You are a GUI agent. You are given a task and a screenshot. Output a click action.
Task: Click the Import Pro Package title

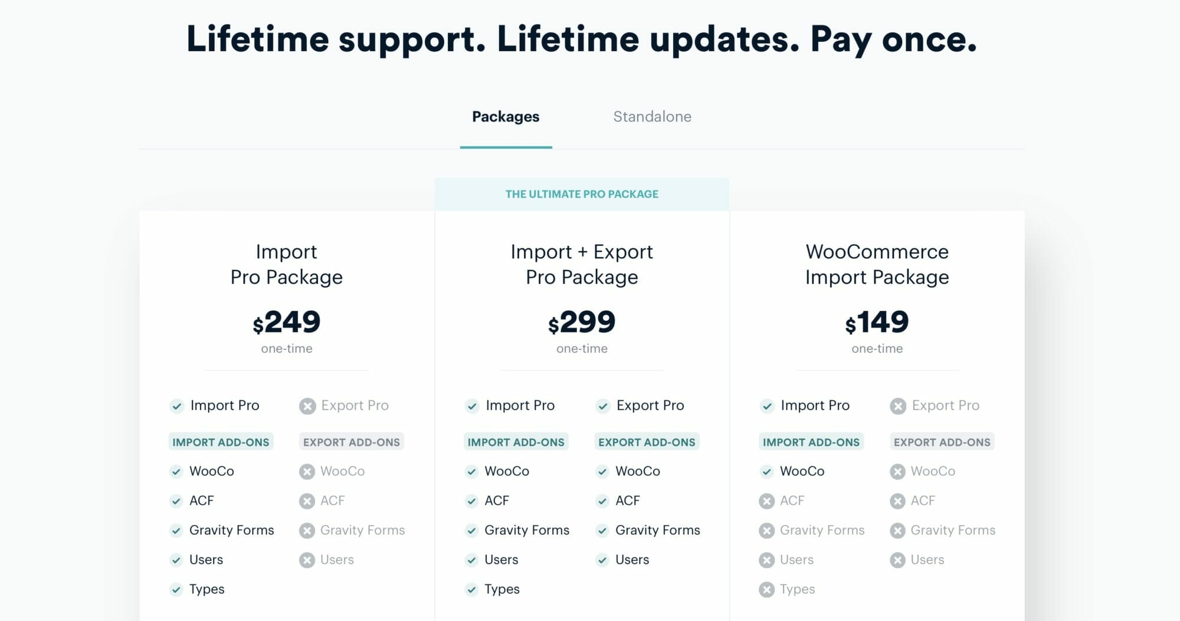tap(287, 264)
